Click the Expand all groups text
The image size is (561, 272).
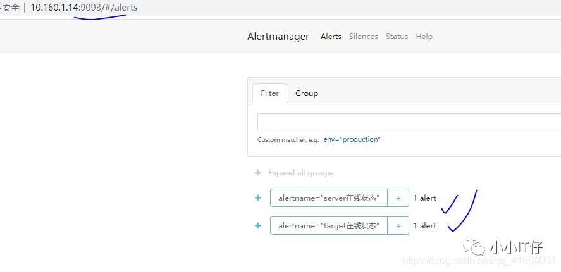pyautogui.click(x=300, y=173)
